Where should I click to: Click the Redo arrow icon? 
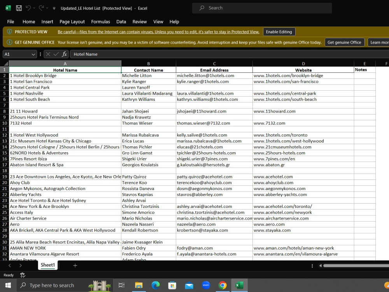point(41,8)
